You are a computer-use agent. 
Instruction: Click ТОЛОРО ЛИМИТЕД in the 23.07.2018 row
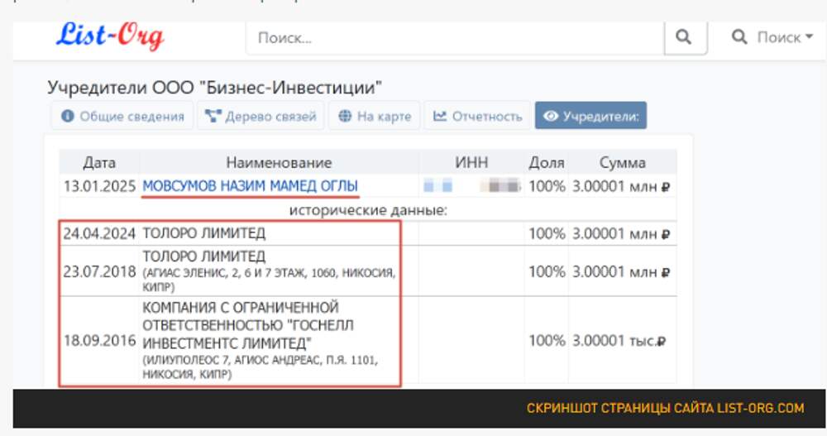click(204, 256)
